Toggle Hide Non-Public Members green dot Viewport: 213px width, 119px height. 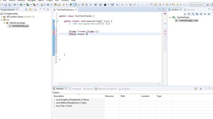pyautogui.click(x=205, y=14)
